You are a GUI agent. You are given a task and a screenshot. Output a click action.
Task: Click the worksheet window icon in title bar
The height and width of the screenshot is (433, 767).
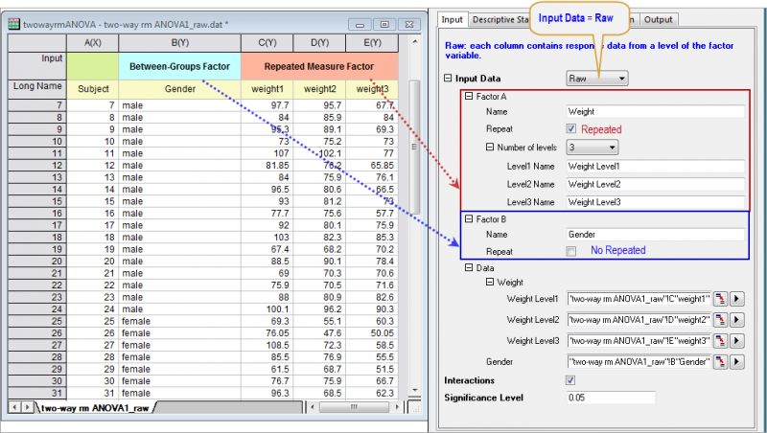14,24
